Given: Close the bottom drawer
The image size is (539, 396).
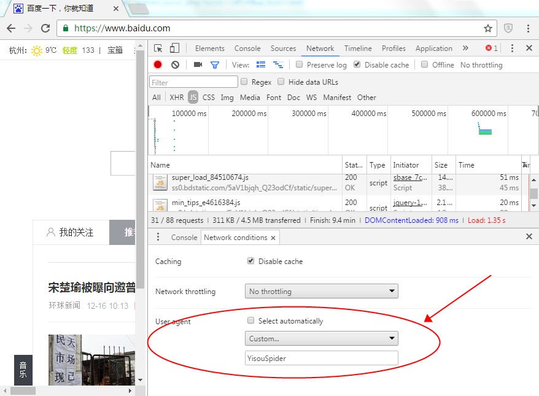Looking at the screenshot, I should pyautogui.click(x=529, y=236).
